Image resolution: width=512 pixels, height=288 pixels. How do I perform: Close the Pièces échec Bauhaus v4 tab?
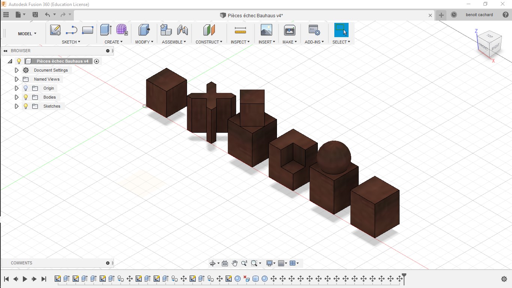pyautogui.click(x=430, y=15)
